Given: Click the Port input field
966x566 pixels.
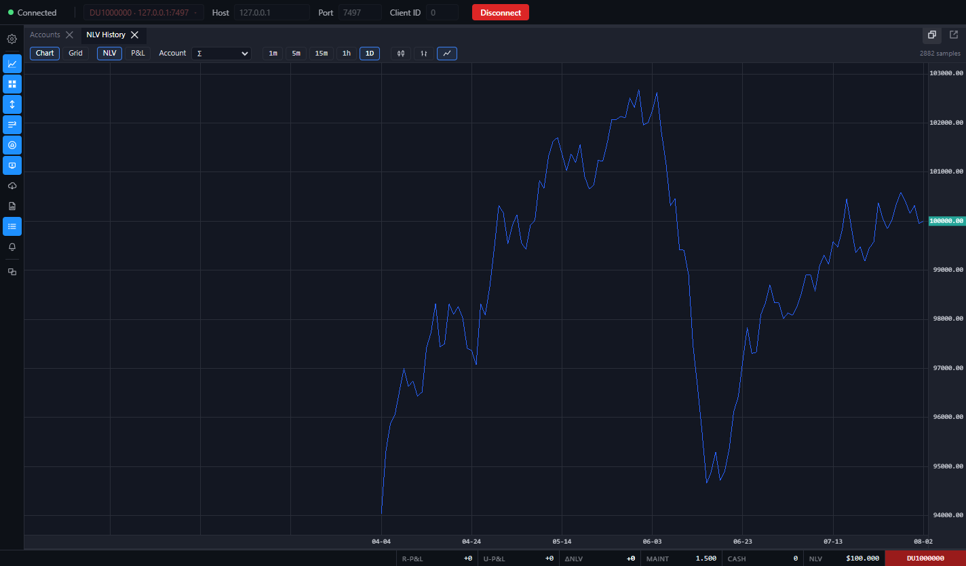Looking at the screenshot, I should click(360, 13).
